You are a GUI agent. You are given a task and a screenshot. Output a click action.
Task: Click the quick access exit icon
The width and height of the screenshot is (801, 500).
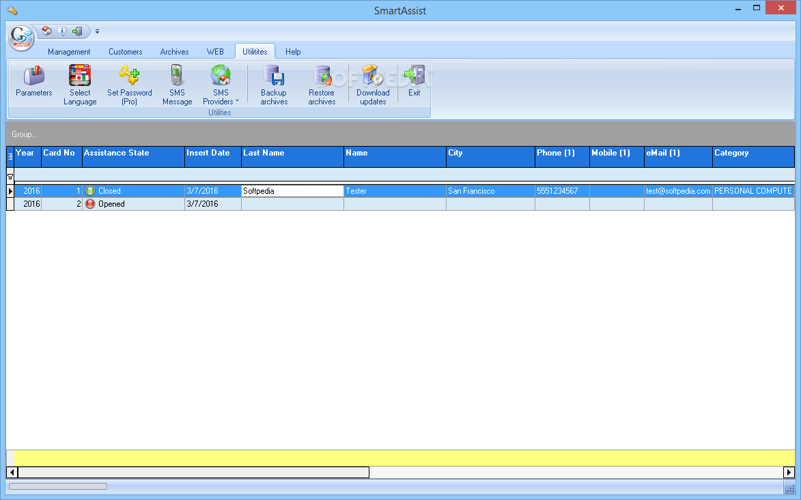coord(77,31)
